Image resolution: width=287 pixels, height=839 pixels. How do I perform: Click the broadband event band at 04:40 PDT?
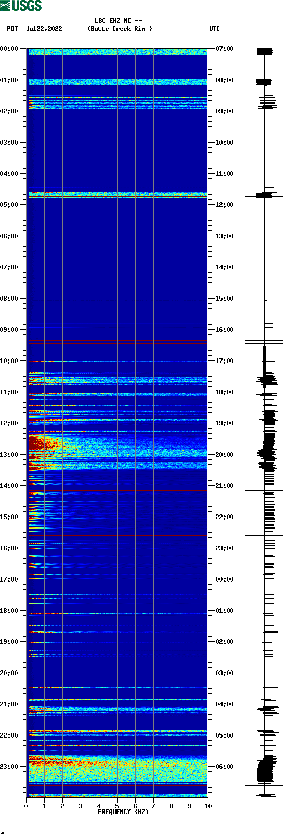tap(118, 195)
